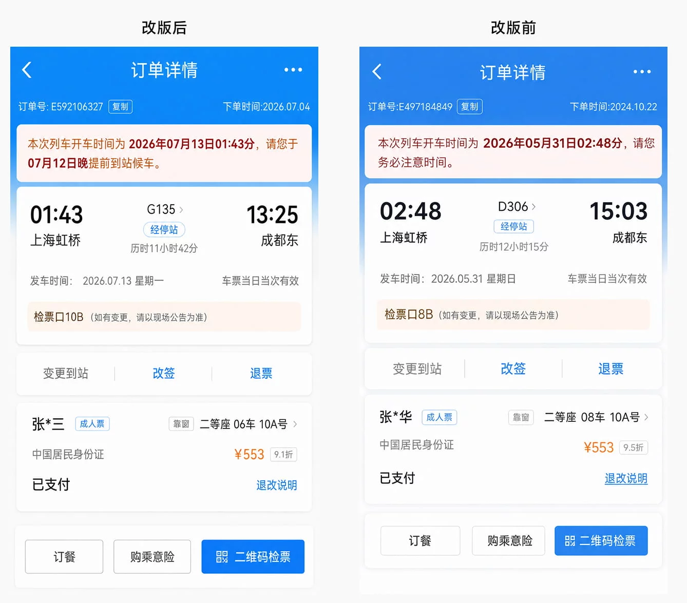Click 二维码检票 button in 改版后 screen
This screenshot has width=687, height=603.
click(x=253, y=556)
